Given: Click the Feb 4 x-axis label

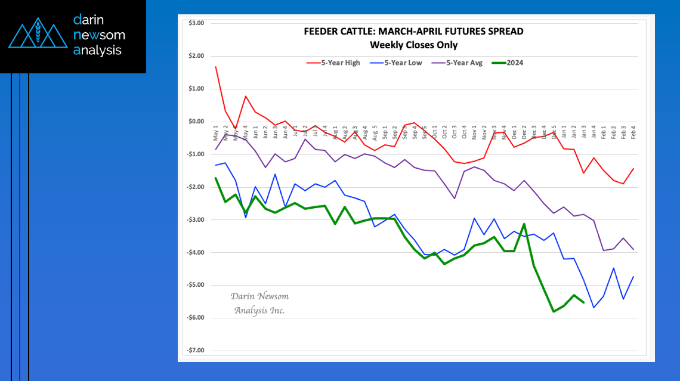Looking at the screenshot, I should [633, 132].
